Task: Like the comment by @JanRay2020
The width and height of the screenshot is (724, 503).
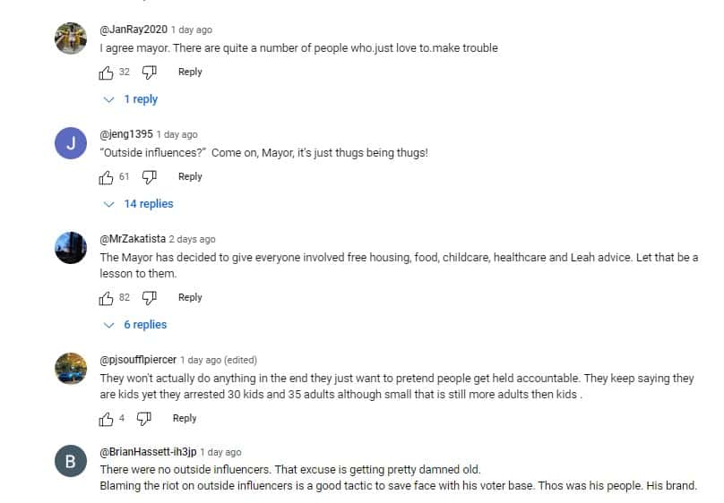Action: point(107,72)
